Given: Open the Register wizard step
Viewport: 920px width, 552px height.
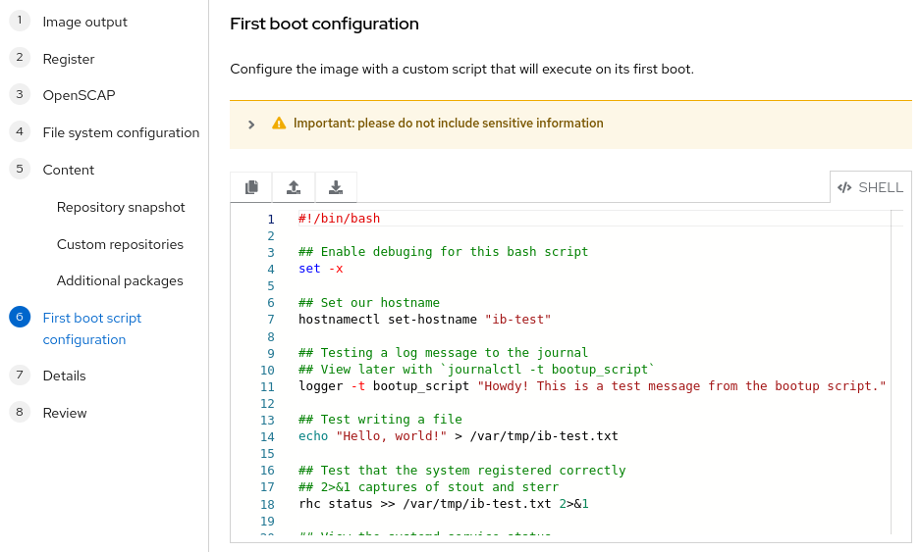Looking at the screenshot, I should point(69,59).
